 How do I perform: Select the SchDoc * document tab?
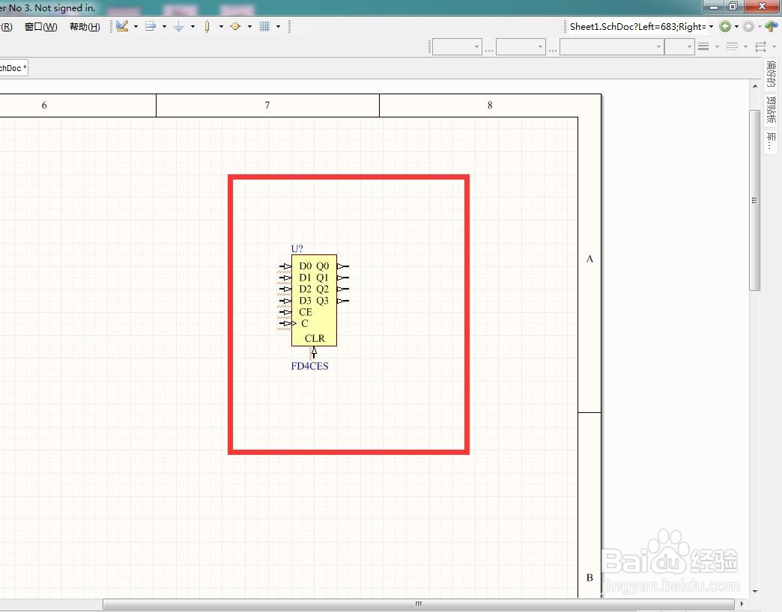click(x=13, y=68)
